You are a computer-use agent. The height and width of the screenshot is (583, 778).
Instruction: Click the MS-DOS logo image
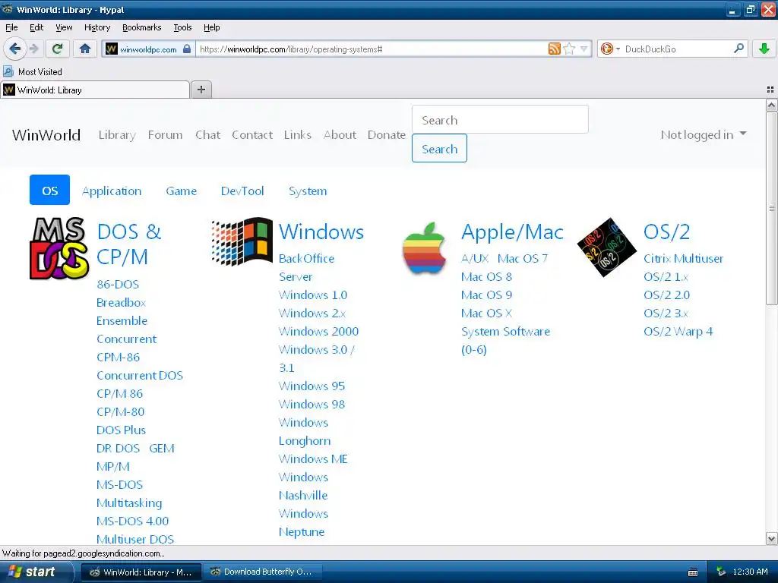pos(59,248)
